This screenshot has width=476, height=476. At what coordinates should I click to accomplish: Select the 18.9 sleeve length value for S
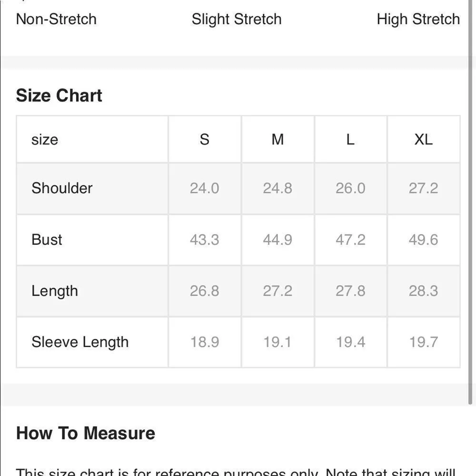pyautogui.click(x=204, y=342)
